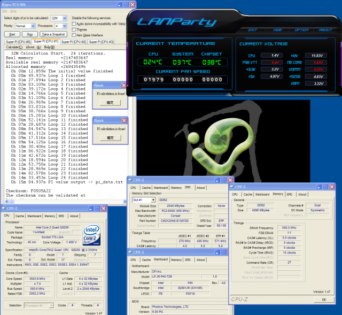342x315 pixels.
Task: Open the Help(H) menu in Super PI
Action: [49, 47]
